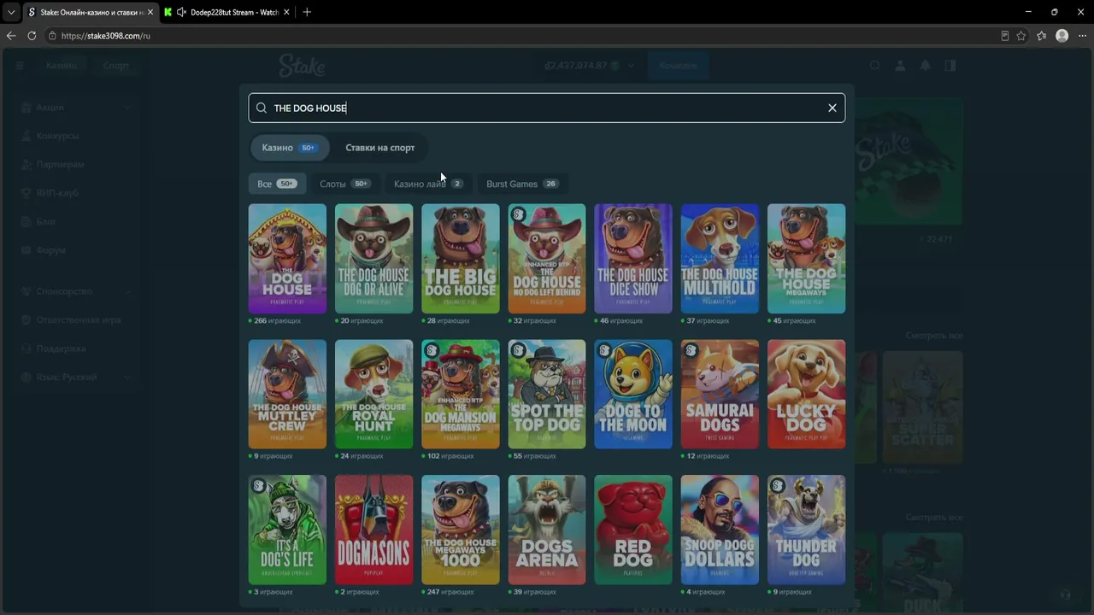This screenshot has width=1094, height=615.
Task: Filter results by Все
Action: pyautogui.click(x=276, y=184)
